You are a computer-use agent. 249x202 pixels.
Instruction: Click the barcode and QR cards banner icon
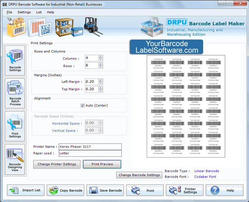[x=40, y=27]
